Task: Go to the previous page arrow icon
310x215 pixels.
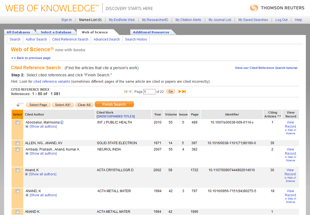Action: click(130, 92)
